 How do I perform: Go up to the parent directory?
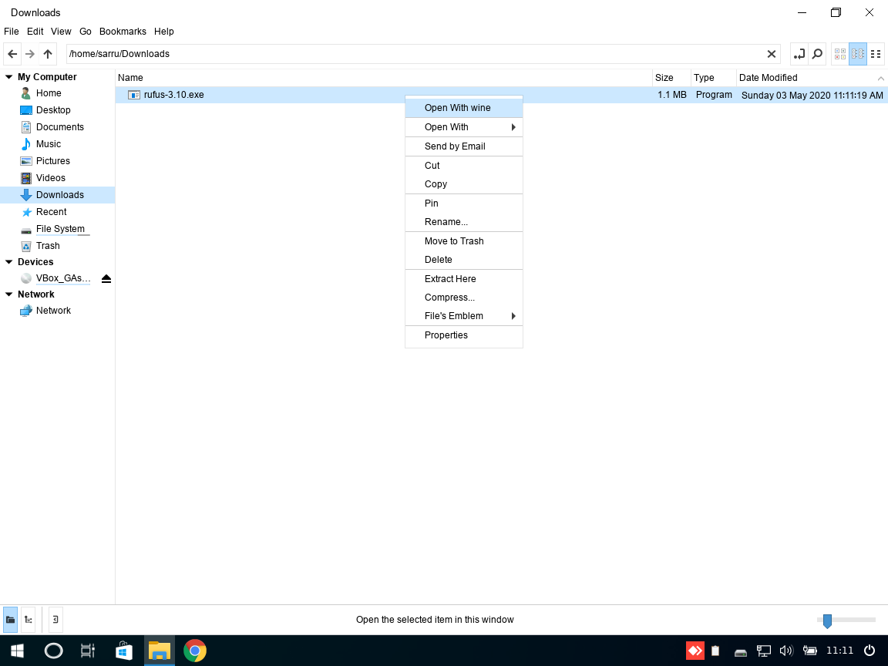[x=48, y=54]
